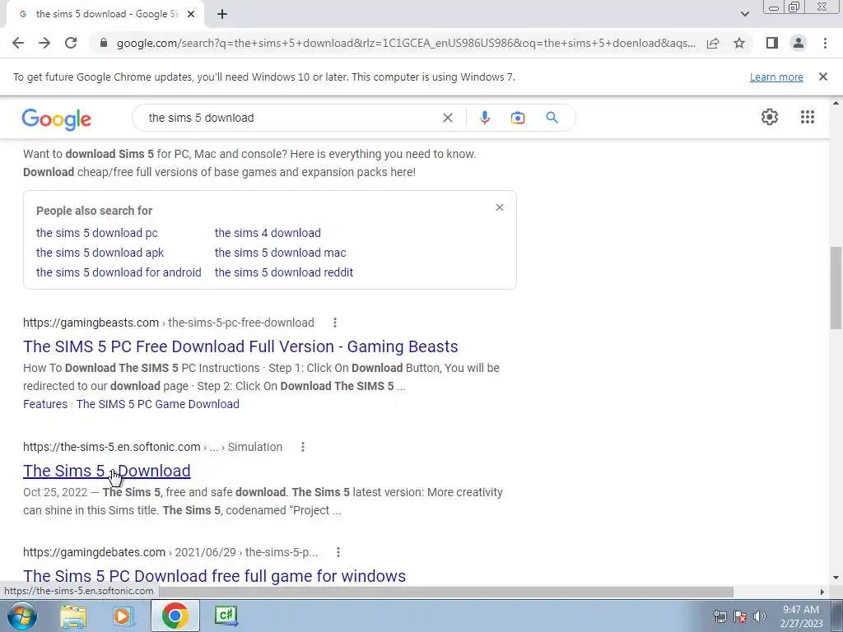Open Gaming Beasts SIMS 5 result title
Image resolution: width=843 pixels, height=632 pixels.
[240, 346]
